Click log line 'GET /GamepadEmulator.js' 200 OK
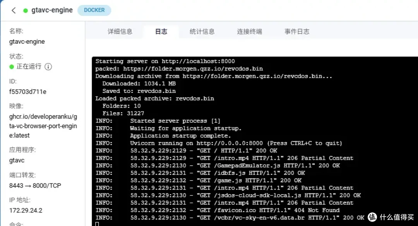The height and width of the screenshot is (226, 418). tap(218, 166)
